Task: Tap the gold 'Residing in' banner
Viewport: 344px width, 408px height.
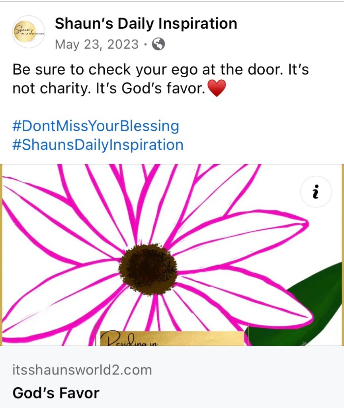Action: pyautogui.click(x=171, y=338)
